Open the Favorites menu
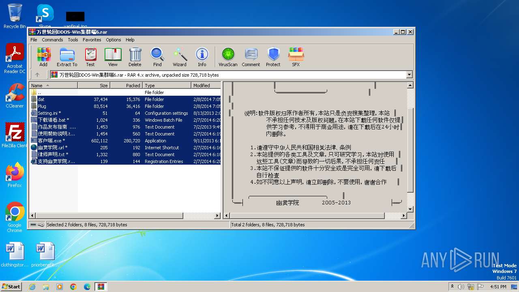Screen dimensions: 519x292 tap(92, 40)
